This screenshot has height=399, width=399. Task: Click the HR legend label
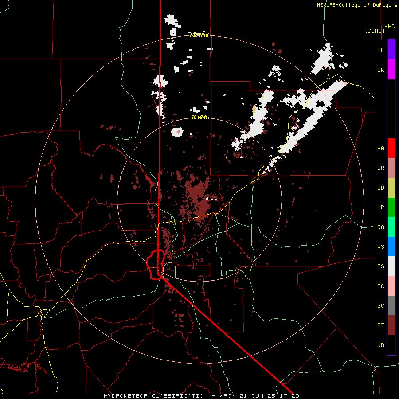[380, 207]
